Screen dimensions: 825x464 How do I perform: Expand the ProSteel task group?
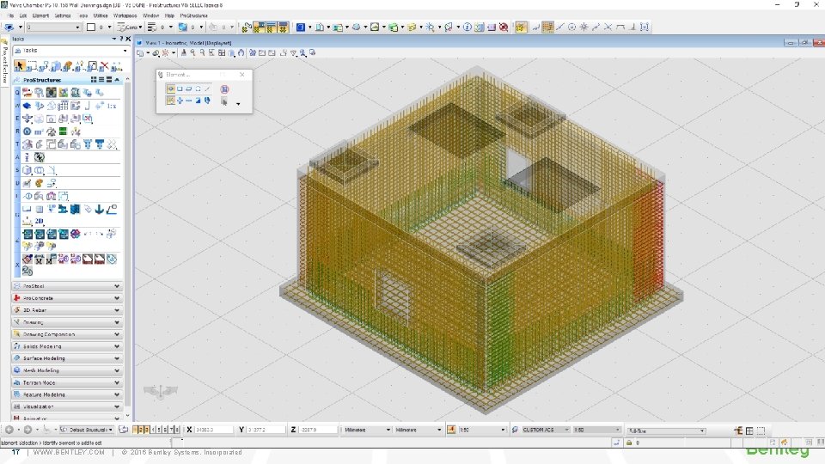coord(67,286)
